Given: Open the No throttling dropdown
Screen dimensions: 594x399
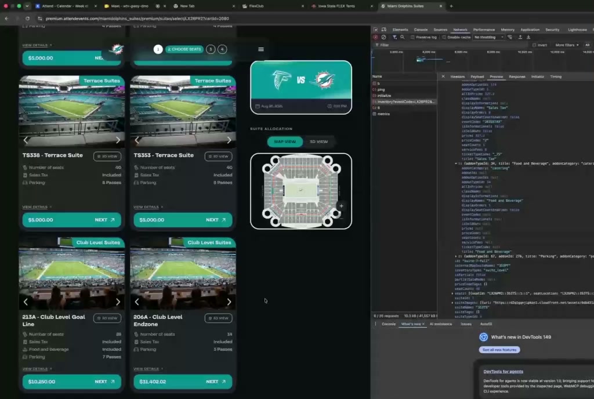Looking at the screenshot, I should 488,37.
